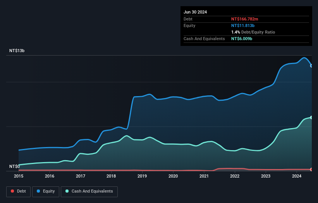The height and width of the screenshot is (203, 318).
Task: Toggle Cash And Equivalents legend button
Action: 89,191
